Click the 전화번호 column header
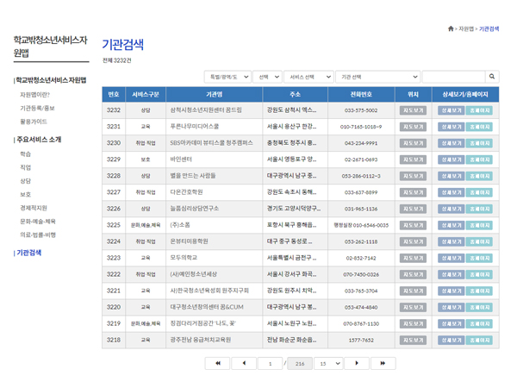This screenshot has width=517, height=388. (x=361, y=94)
